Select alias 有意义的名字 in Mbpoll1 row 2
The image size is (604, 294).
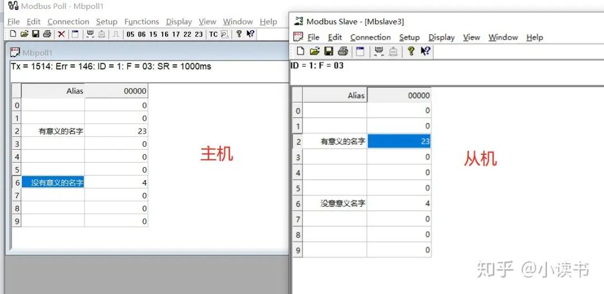[53, 131]
